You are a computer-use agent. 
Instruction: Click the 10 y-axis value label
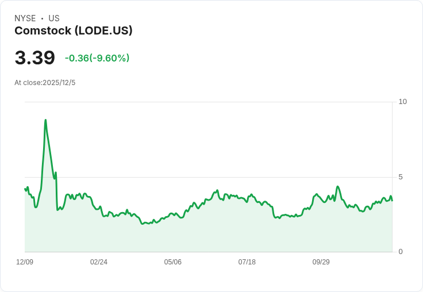402,102
